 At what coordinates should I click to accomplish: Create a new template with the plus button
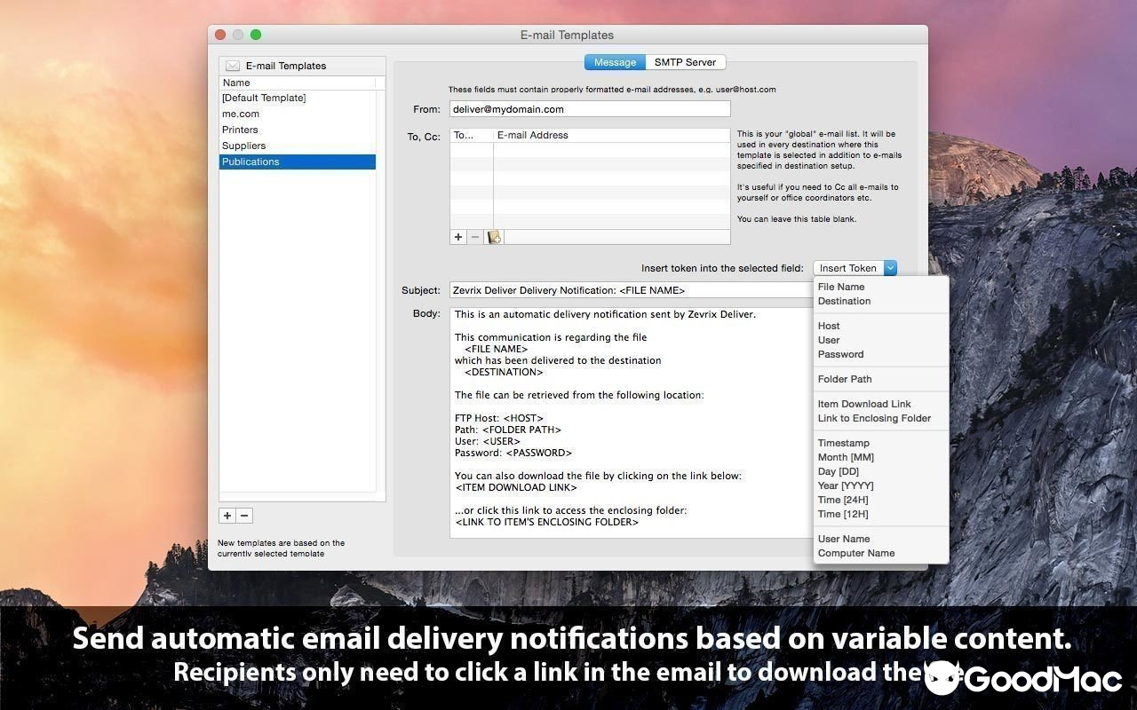pos(227,515)
